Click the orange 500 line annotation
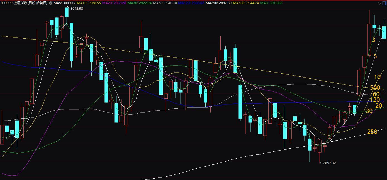The width and height of the screenshot is (387, 180). [x=375, y=88]
